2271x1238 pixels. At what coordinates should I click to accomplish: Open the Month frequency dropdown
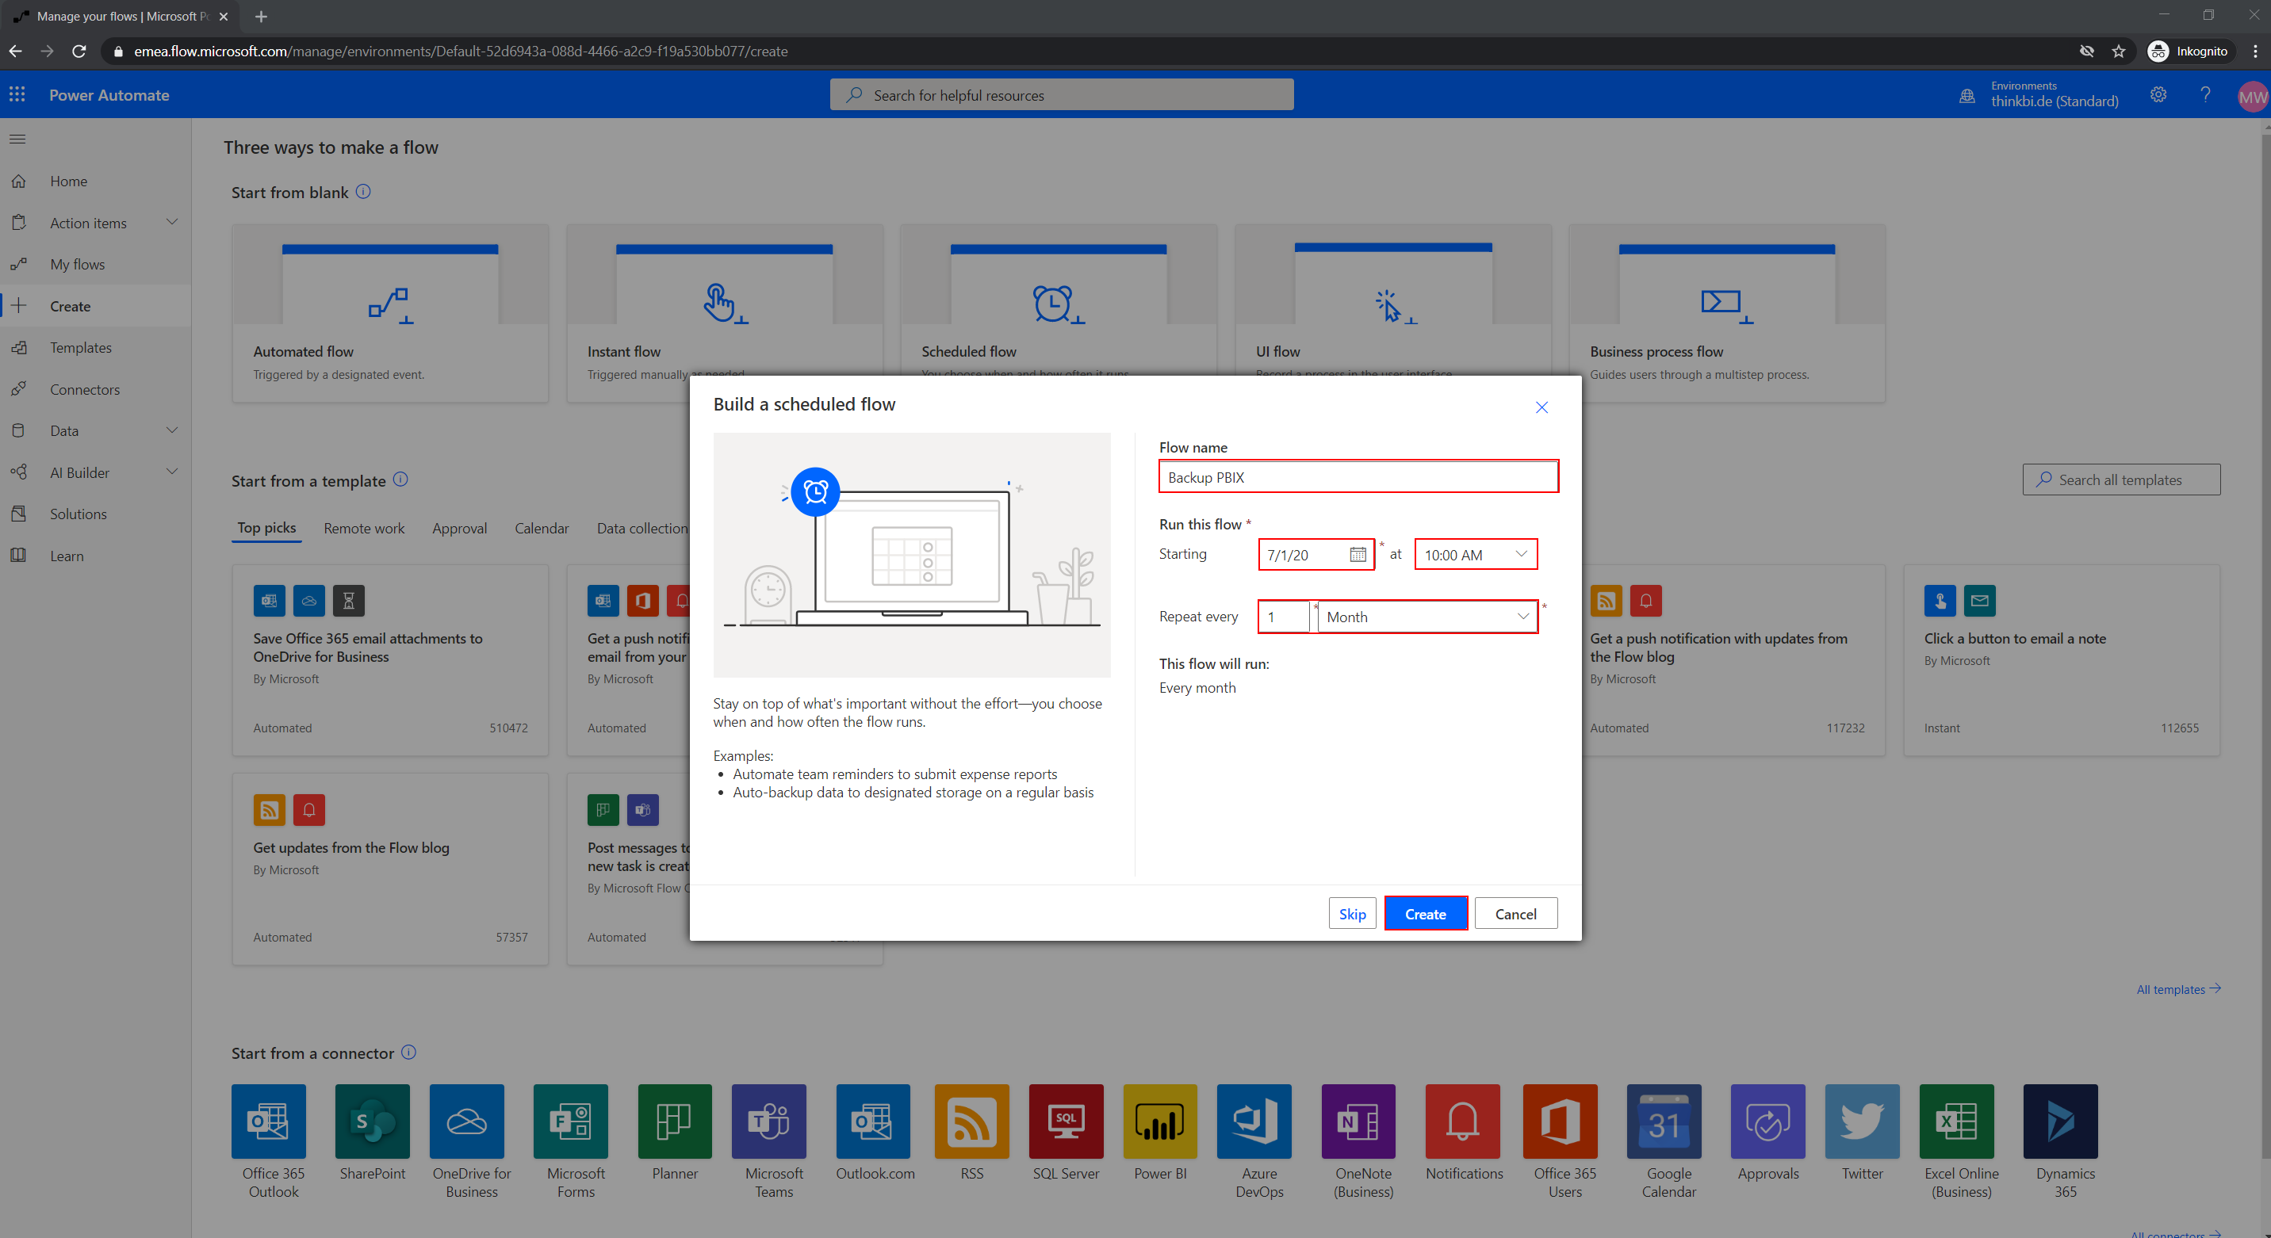(x=1427, y=616)
